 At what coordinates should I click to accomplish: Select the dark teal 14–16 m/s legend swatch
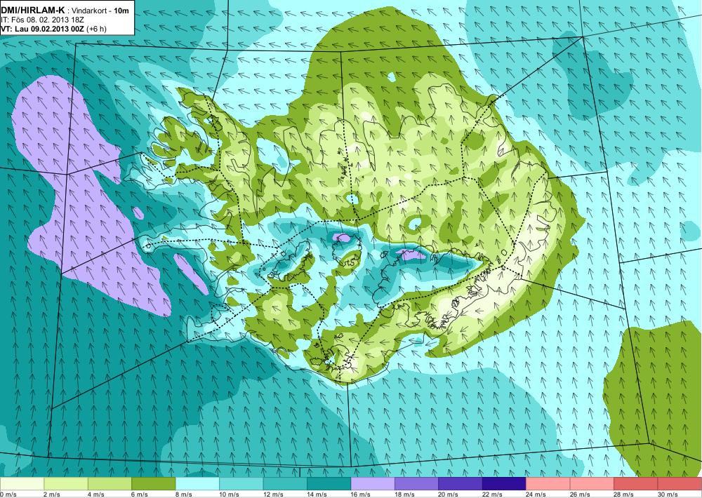(x=329, y=484)
